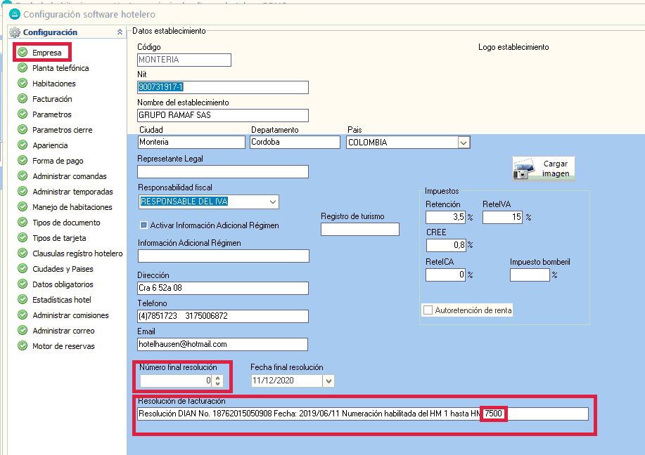Screen dimensions: 645x455
Task: Open Planta telefónica in the sidebar
Action: click(x=60, y=68)
